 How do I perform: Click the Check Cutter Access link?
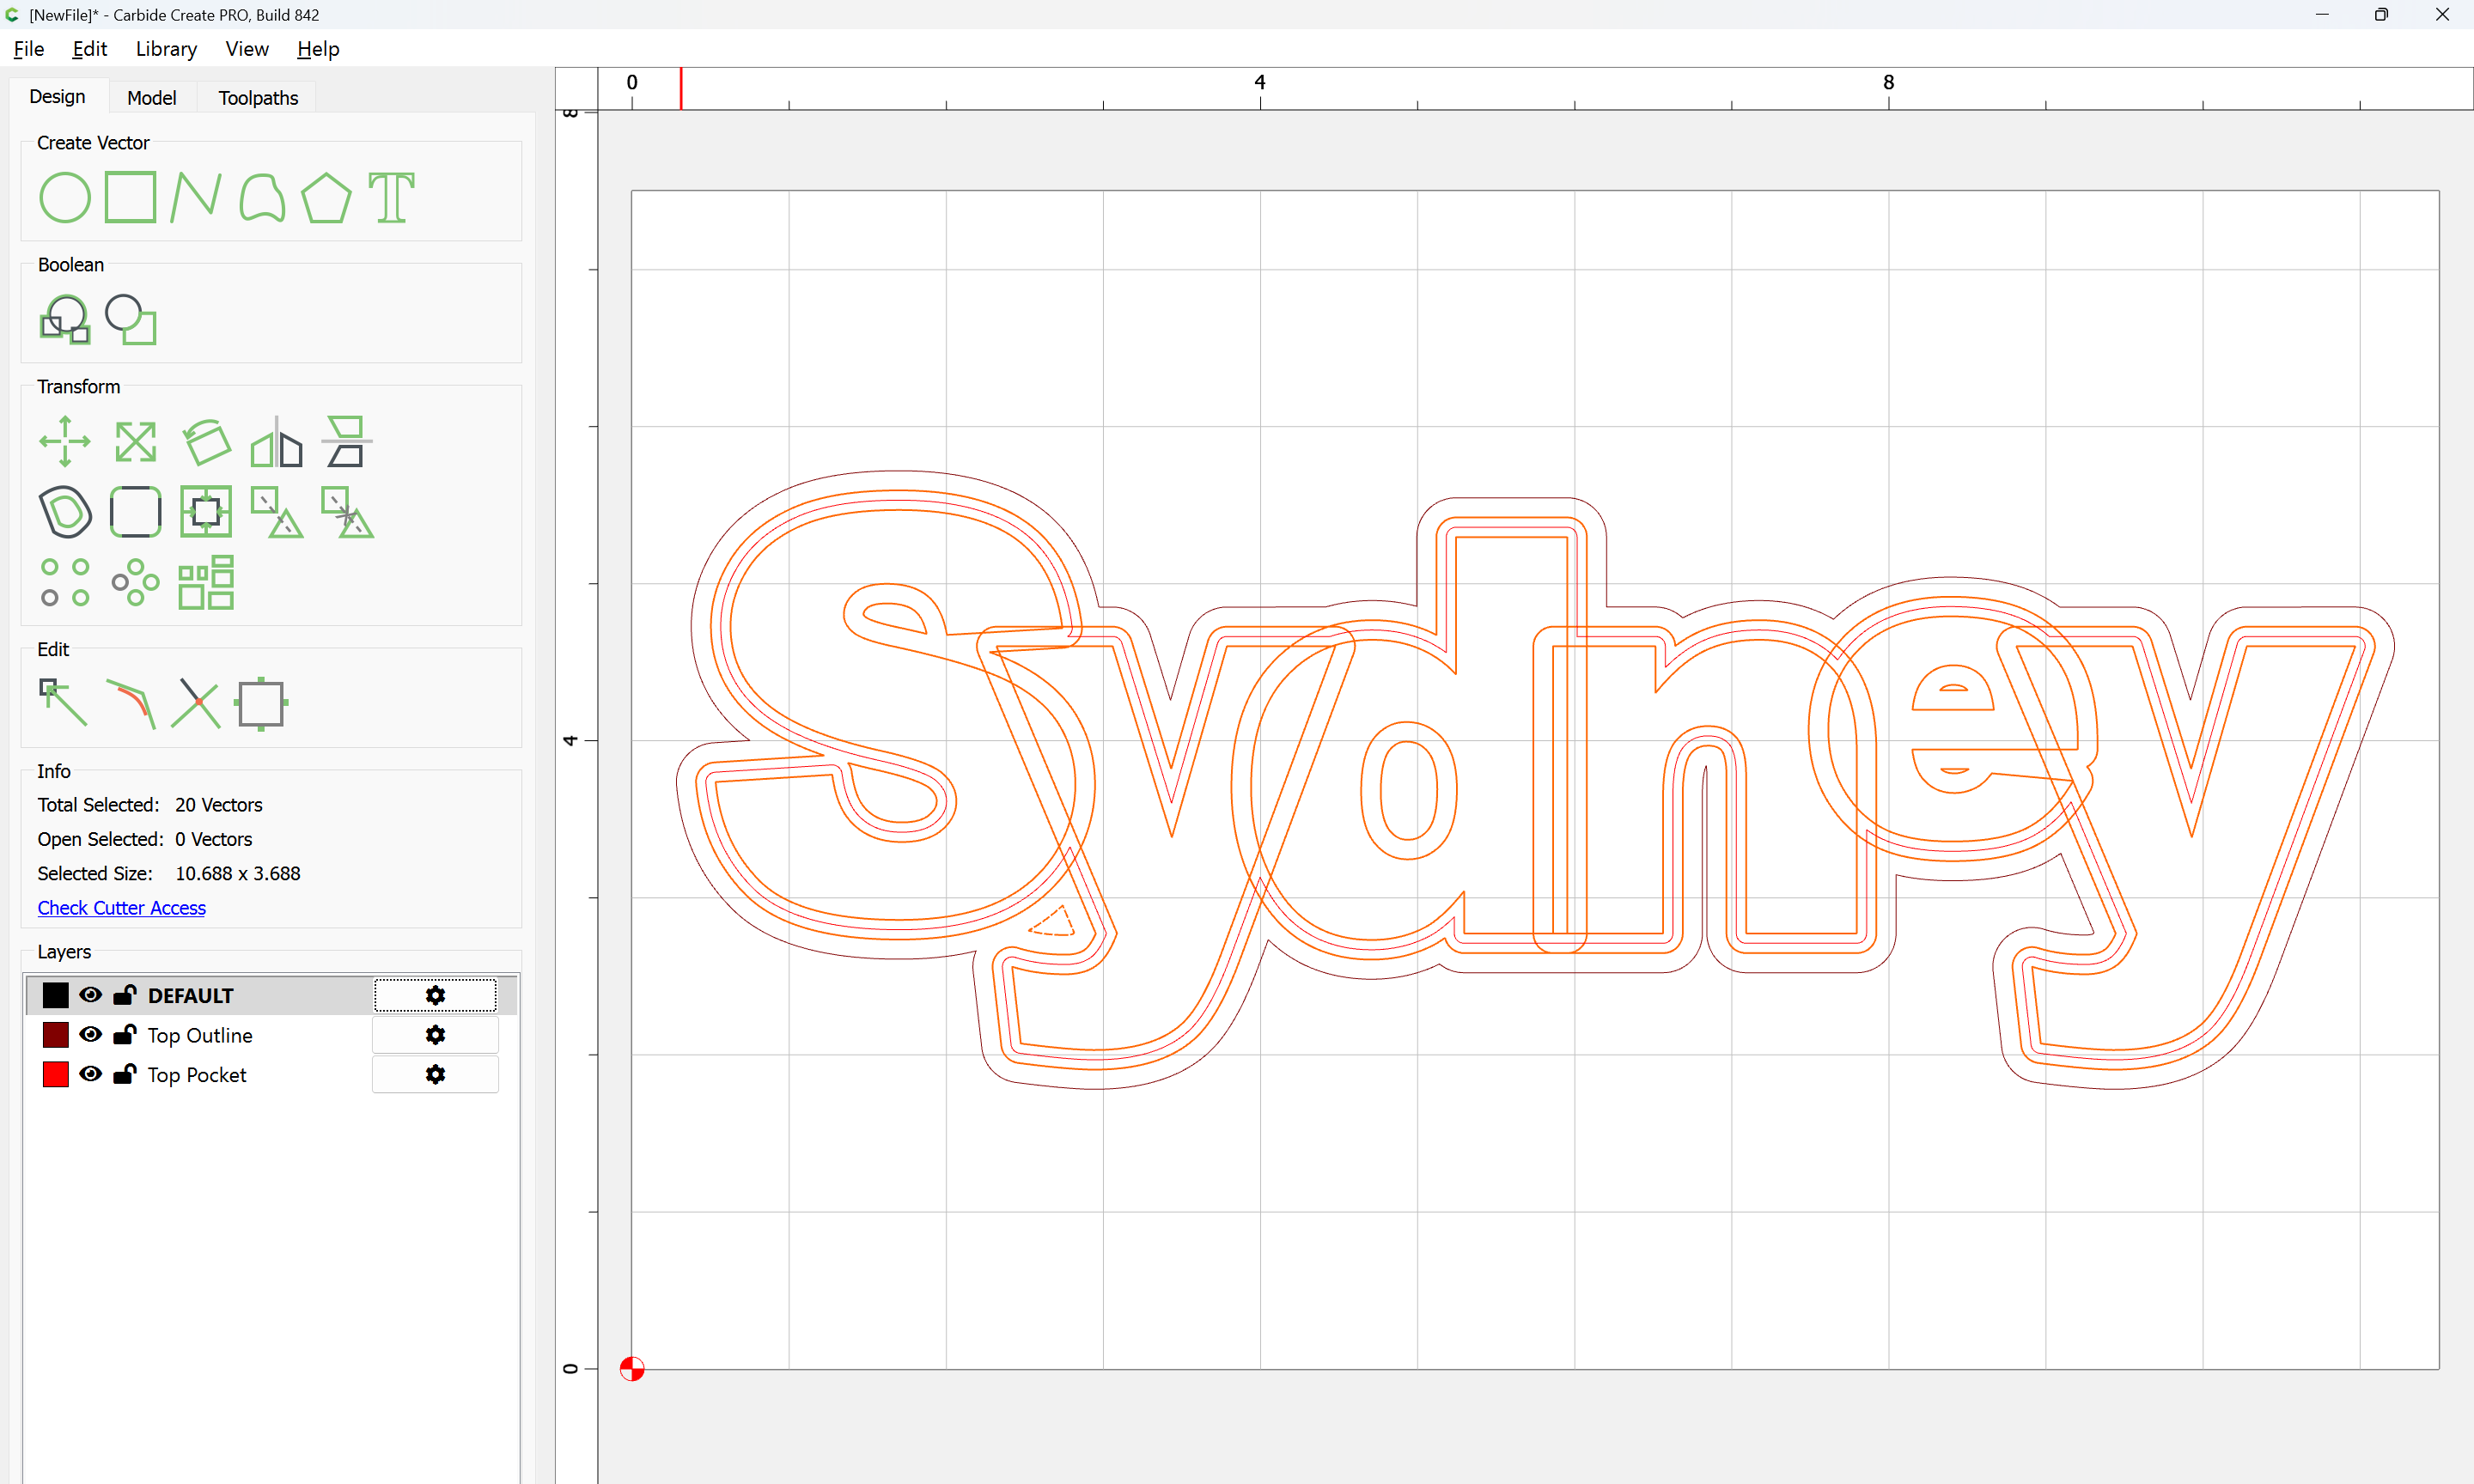point(121,908)
